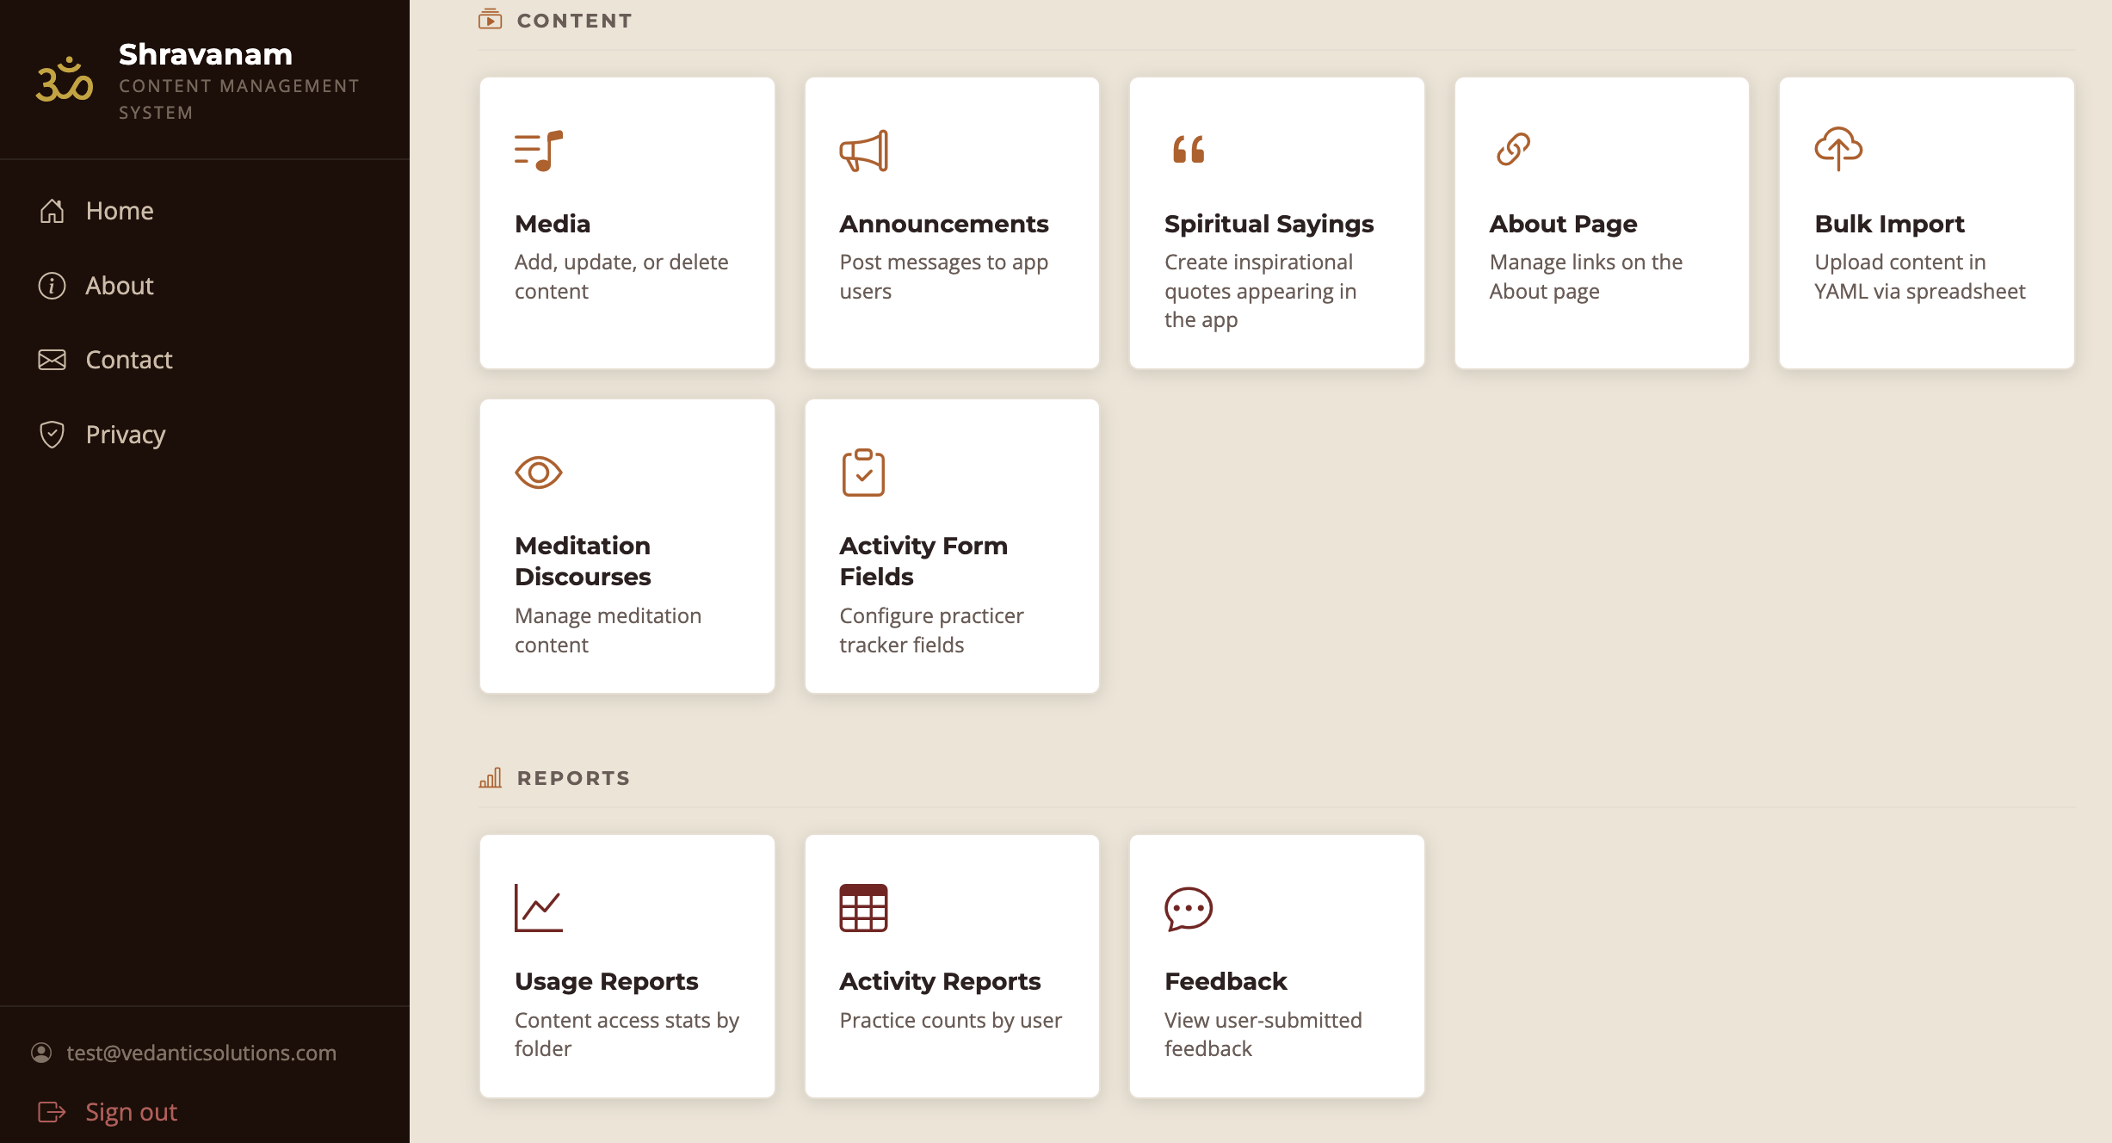Screen dimensions: 2112x1143
Task: Click the quotation marks icon for Spiritual Sayings
Action: (x=1188, y=149)
